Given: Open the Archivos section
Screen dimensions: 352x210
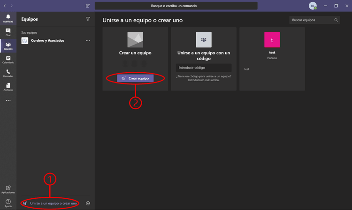Looking at the screenshot, I should (8, 87).
